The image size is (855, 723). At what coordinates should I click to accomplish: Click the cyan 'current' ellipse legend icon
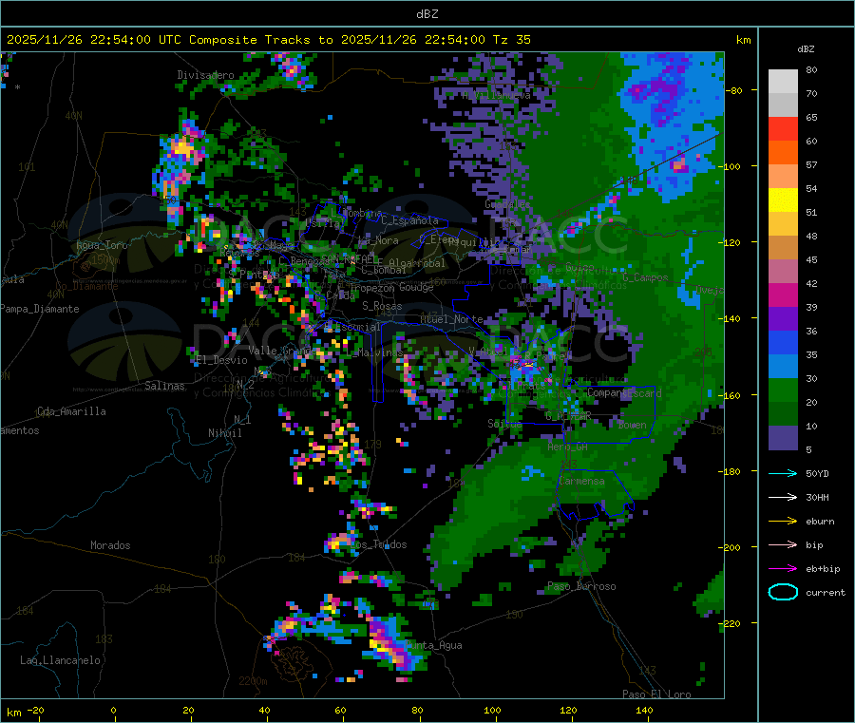click(783, 592)
